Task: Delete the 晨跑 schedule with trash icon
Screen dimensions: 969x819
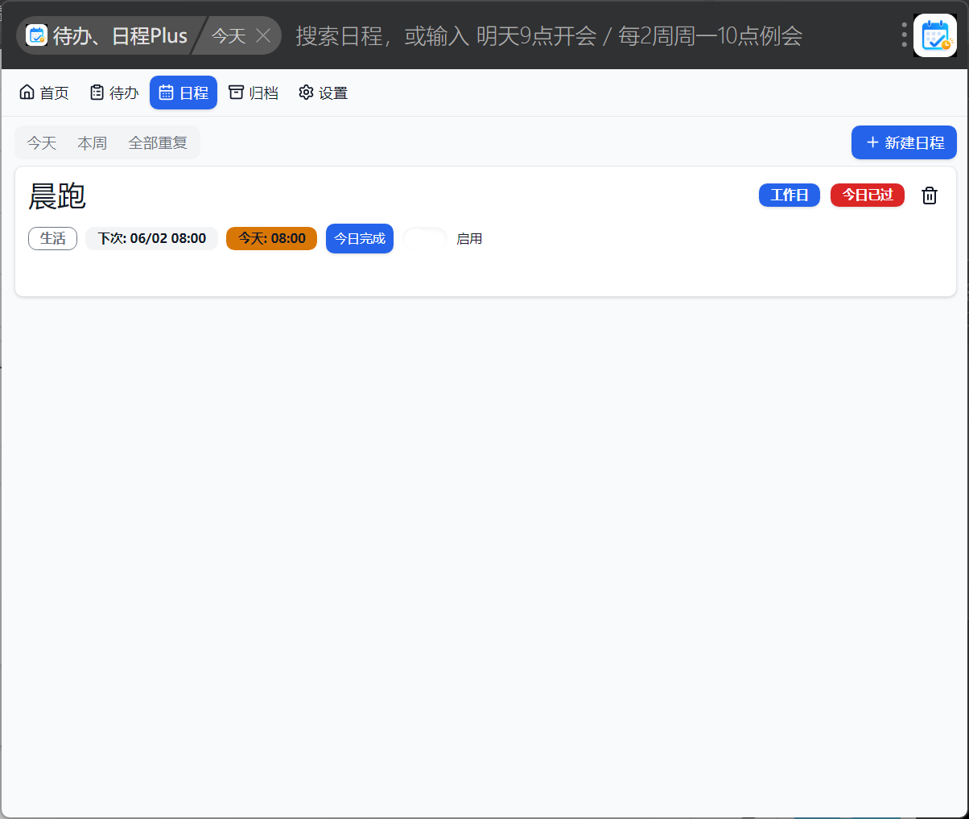Action: point(930,195)
